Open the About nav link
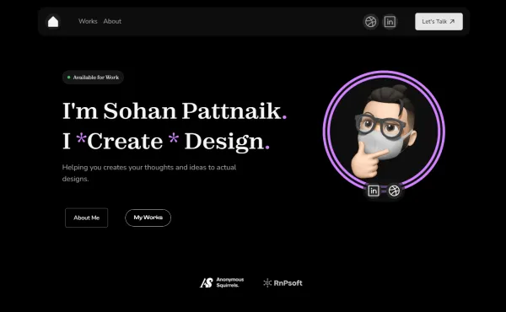The image size is (506, 312). 112,21
